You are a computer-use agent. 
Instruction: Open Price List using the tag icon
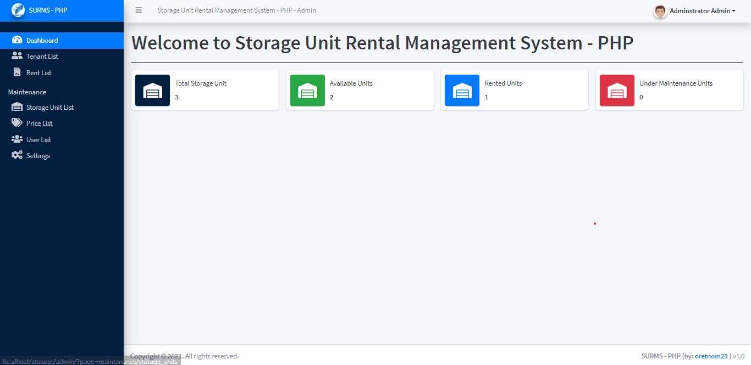16,123
